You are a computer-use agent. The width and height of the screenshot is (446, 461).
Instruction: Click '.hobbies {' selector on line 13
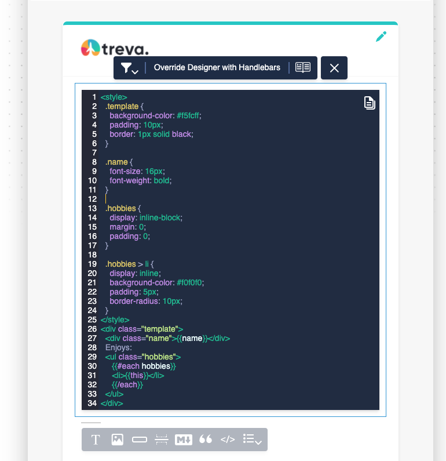123,208
